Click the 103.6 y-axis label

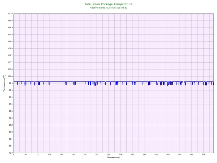(10, 69)
